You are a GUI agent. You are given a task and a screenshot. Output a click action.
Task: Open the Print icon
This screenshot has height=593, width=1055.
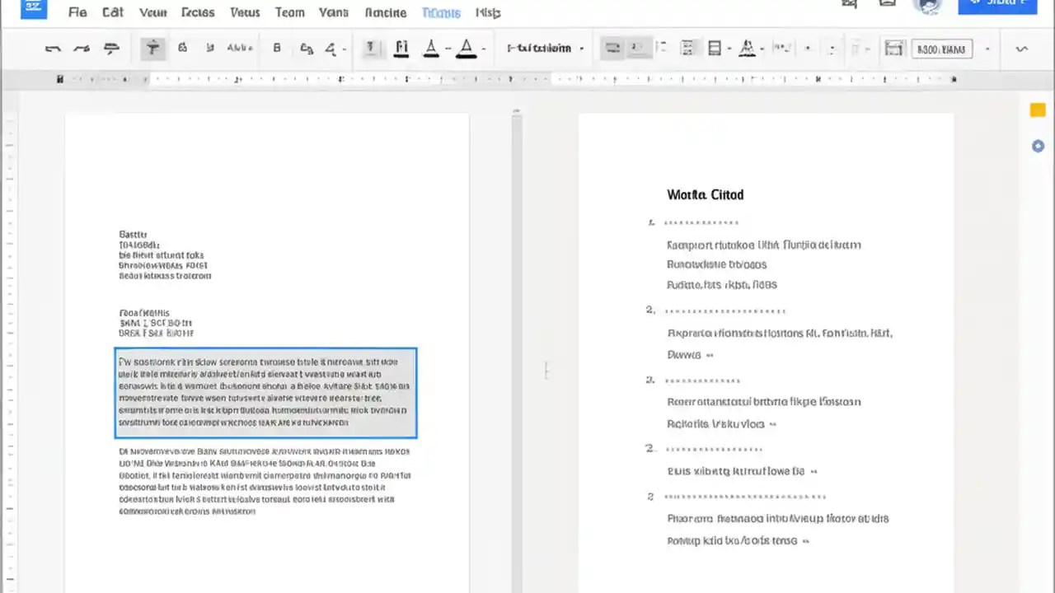[111, 48]
